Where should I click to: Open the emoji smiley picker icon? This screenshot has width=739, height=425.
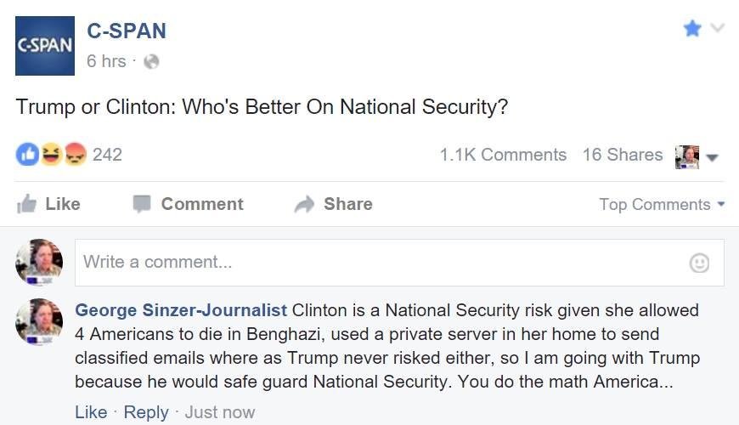(x=699, y=263)
